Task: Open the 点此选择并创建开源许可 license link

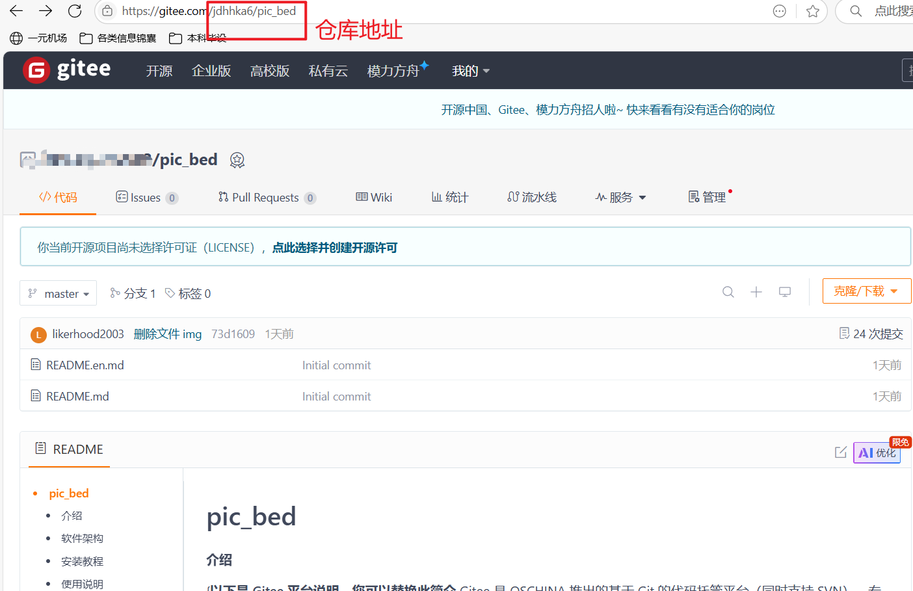Action: (x=334, y=247)
